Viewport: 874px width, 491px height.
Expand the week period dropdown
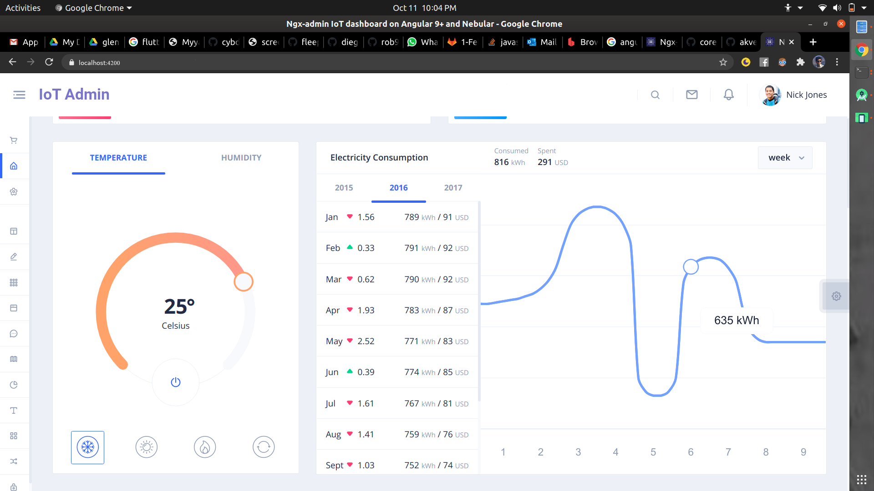pyautogui.click(x=785, y=158)
